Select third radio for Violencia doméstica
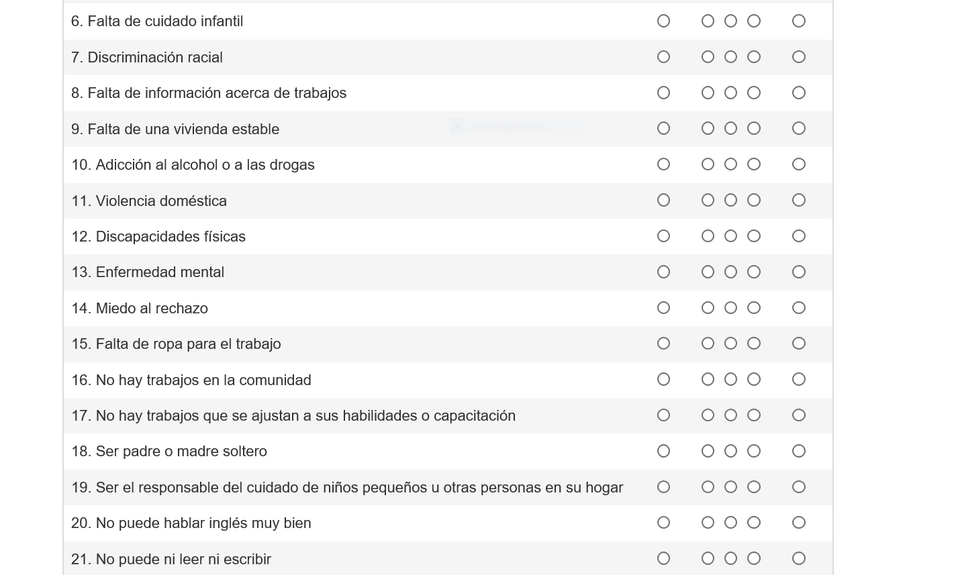Screen dimensions: 960x575 click(730, 200)
